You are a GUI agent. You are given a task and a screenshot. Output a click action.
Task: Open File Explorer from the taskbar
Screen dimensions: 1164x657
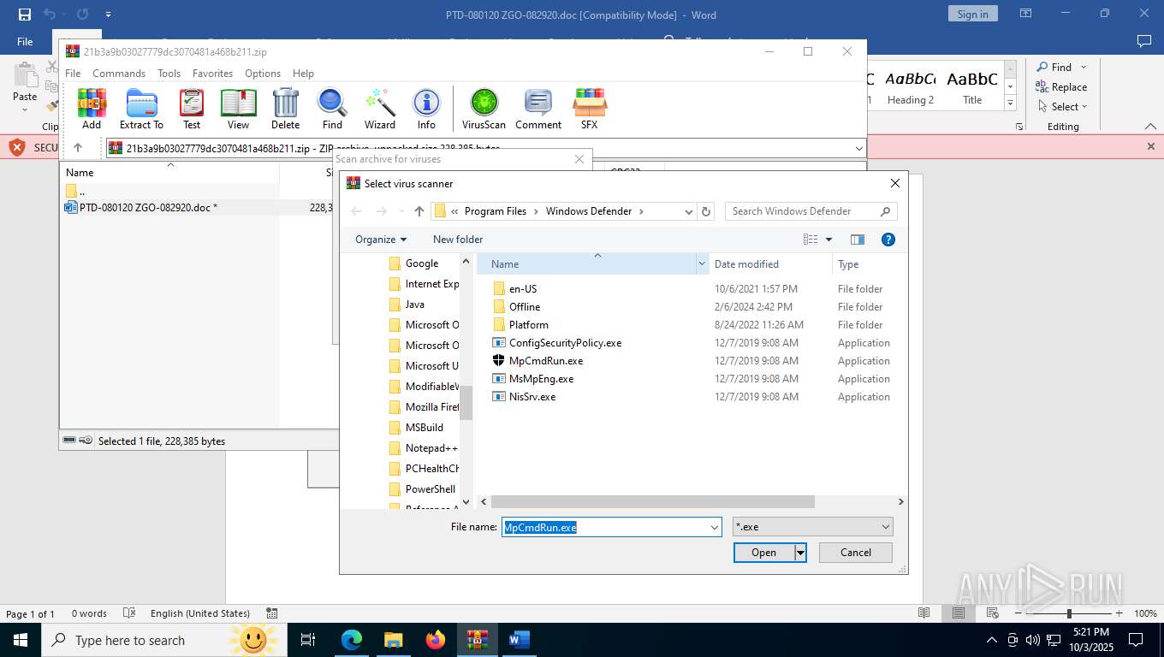pyautogui.click(x=393, y=640)
